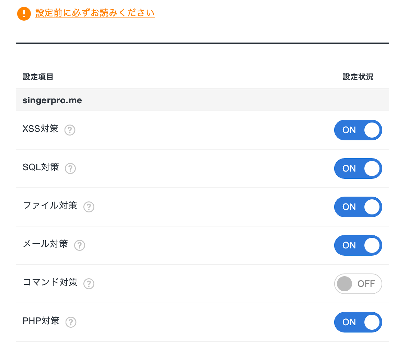Enable the コマンド対策 toggle
Screen dimensions: 409x350
(358, 284)
